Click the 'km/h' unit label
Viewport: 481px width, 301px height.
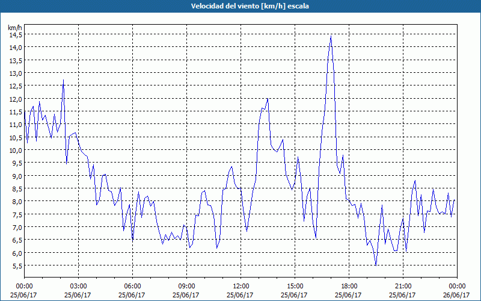(14, 28)
